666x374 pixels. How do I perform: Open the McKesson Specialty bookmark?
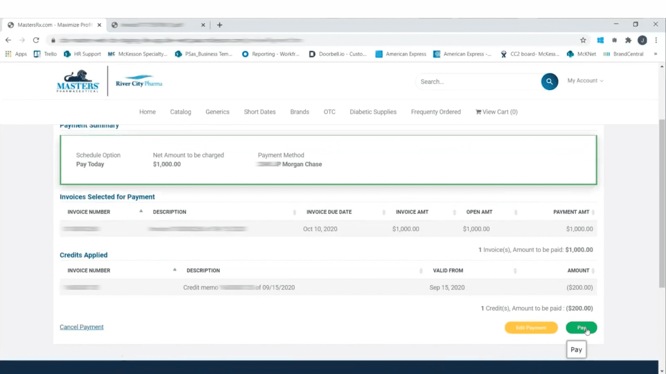138,54
